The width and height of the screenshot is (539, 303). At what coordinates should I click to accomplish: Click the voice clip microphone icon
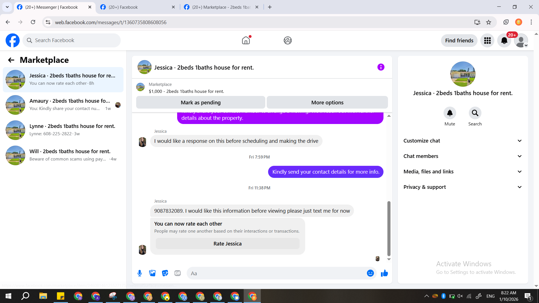(140, 273)
